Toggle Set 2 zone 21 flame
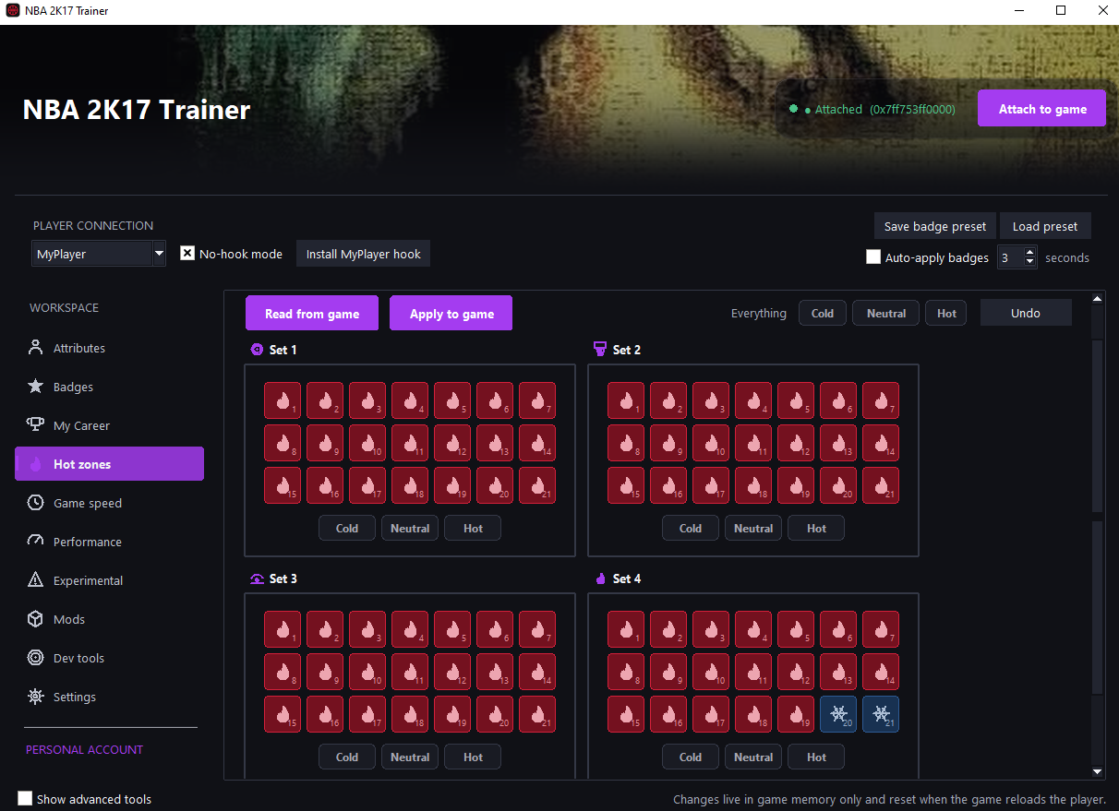The width and height of the screenshot is (1119, 811). point(881,485)
